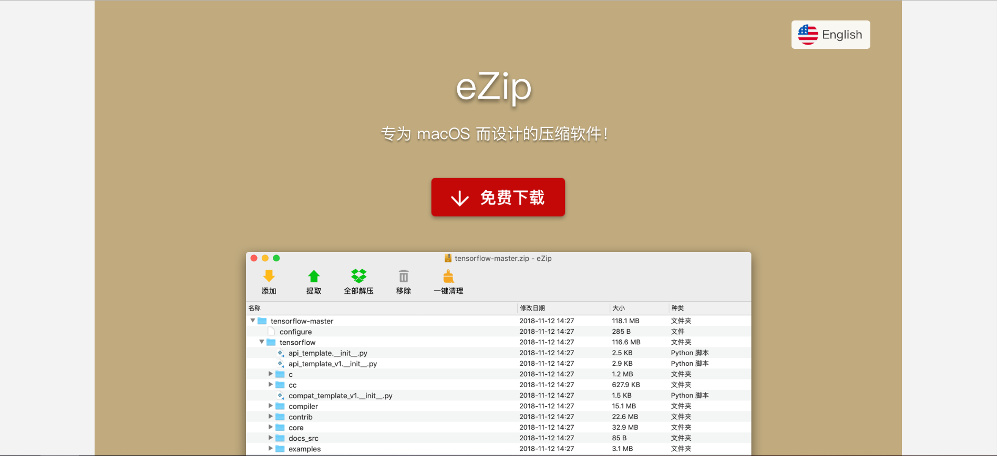Click the 全部解压 (extract all) icon
The width and height of the screenshot is (997, 456).
click(x=359, y=276)
